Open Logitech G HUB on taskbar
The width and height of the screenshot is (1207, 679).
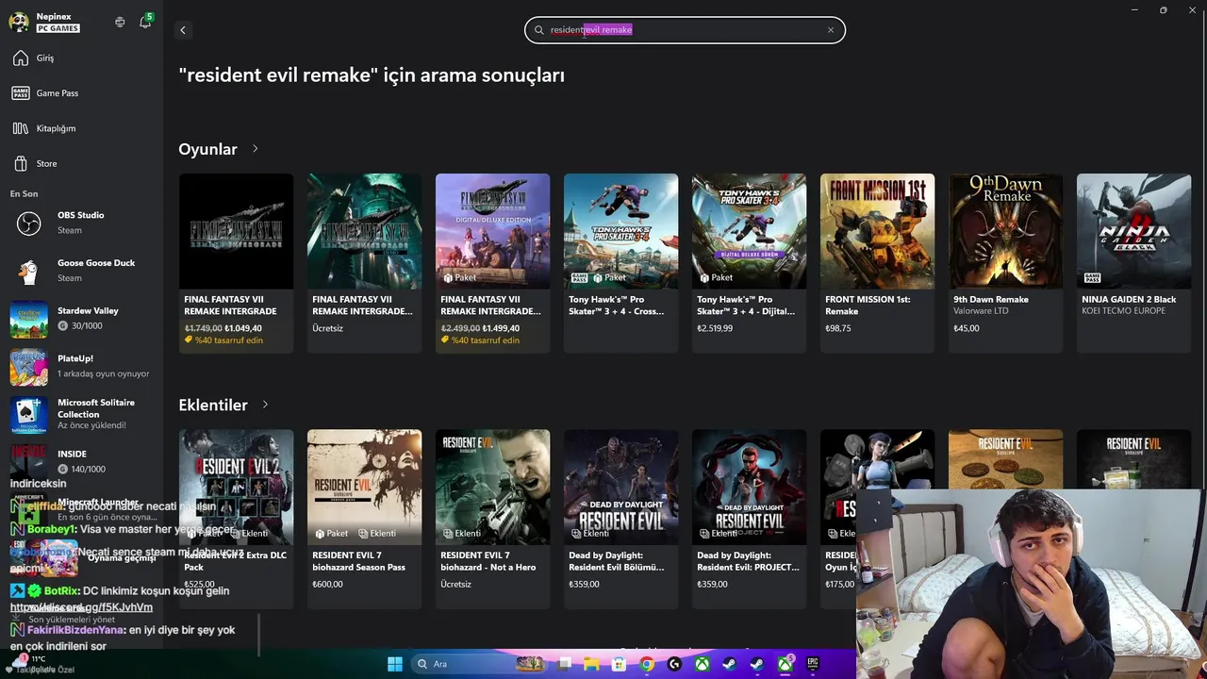coord(674,664)
